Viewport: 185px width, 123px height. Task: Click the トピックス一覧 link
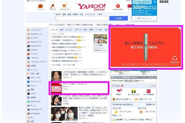click(x=69, y=65)
